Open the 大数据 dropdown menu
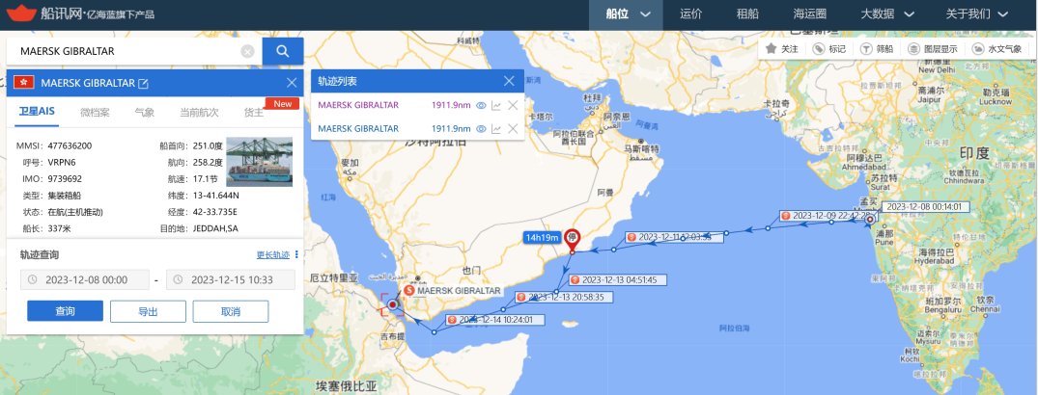Image resolution: width=1038 pixels, height=395 pixels. click(887, 13)
